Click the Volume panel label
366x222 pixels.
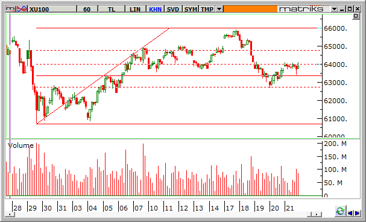(x=21, y=145)
